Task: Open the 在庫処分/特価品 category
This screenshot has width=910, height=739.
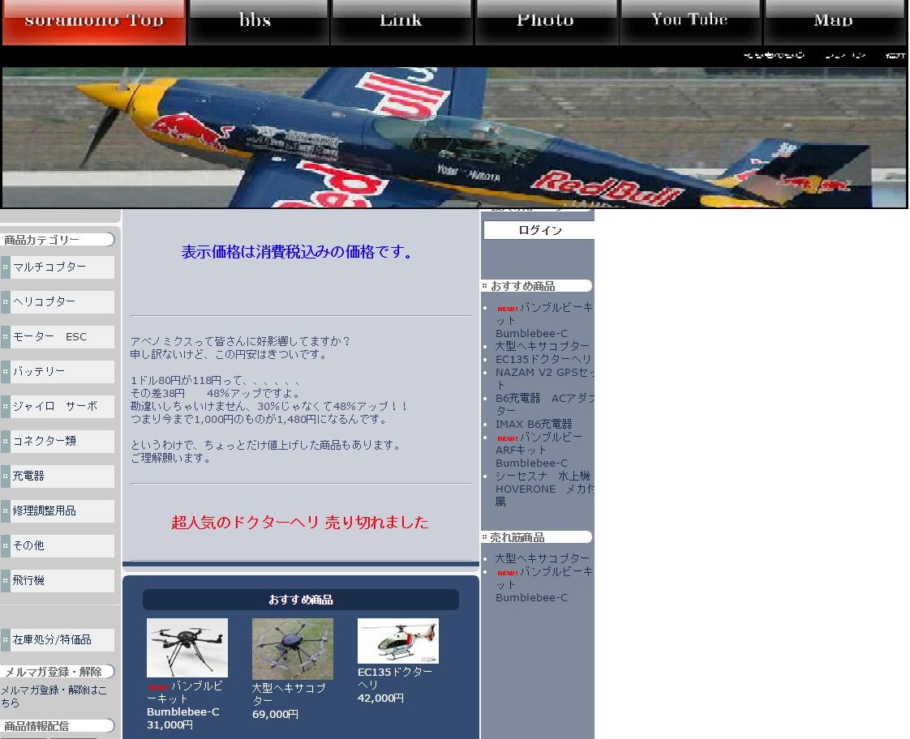Action: [x=58, y=640]
